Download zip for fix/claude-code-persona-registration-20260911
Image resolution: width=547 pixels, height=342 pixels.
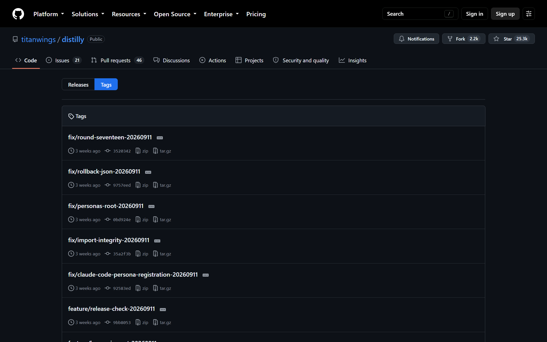pos(142,288)
